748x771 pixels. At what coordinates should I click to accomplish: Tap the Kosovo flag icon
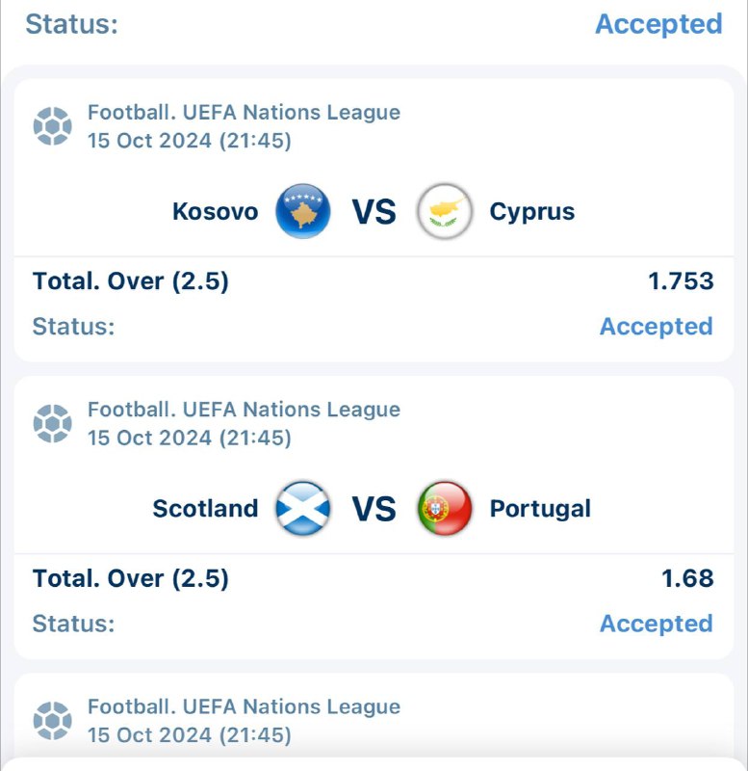point(303,211)
